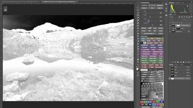The width and height of the screenshot is (193, 108).
Task: Click the layer mask thumbnail of top layer
Action: click(x=178, y=25)
